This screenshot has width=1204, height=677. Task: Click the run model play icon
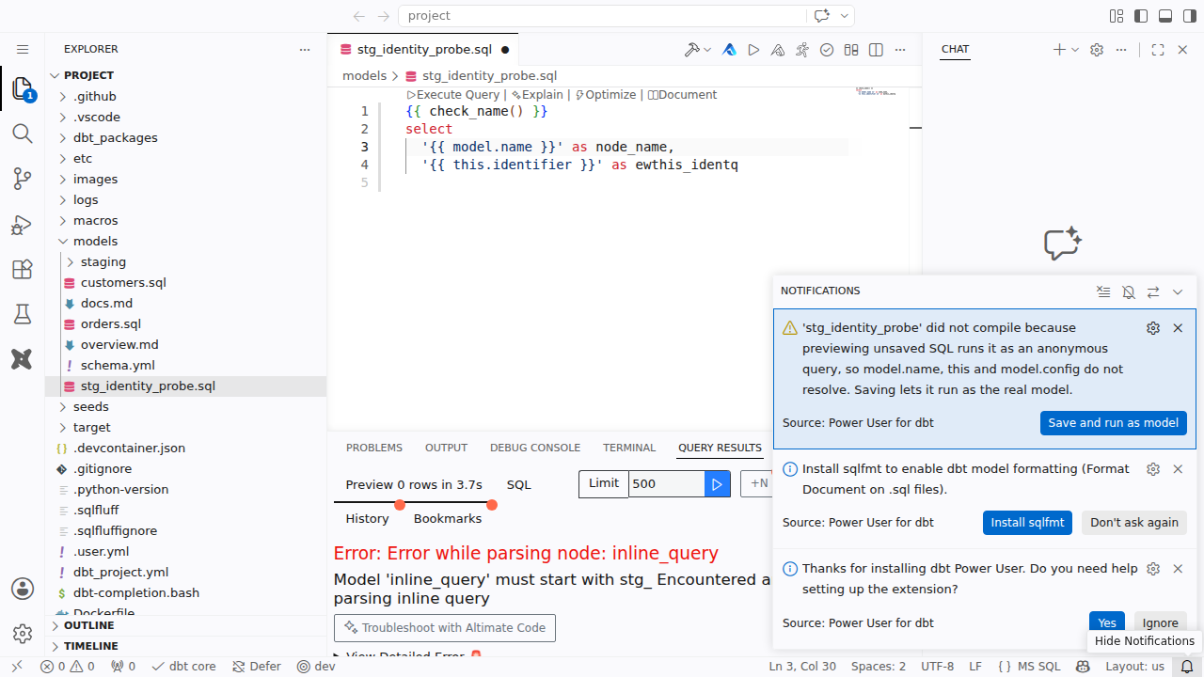coord(753,50)
